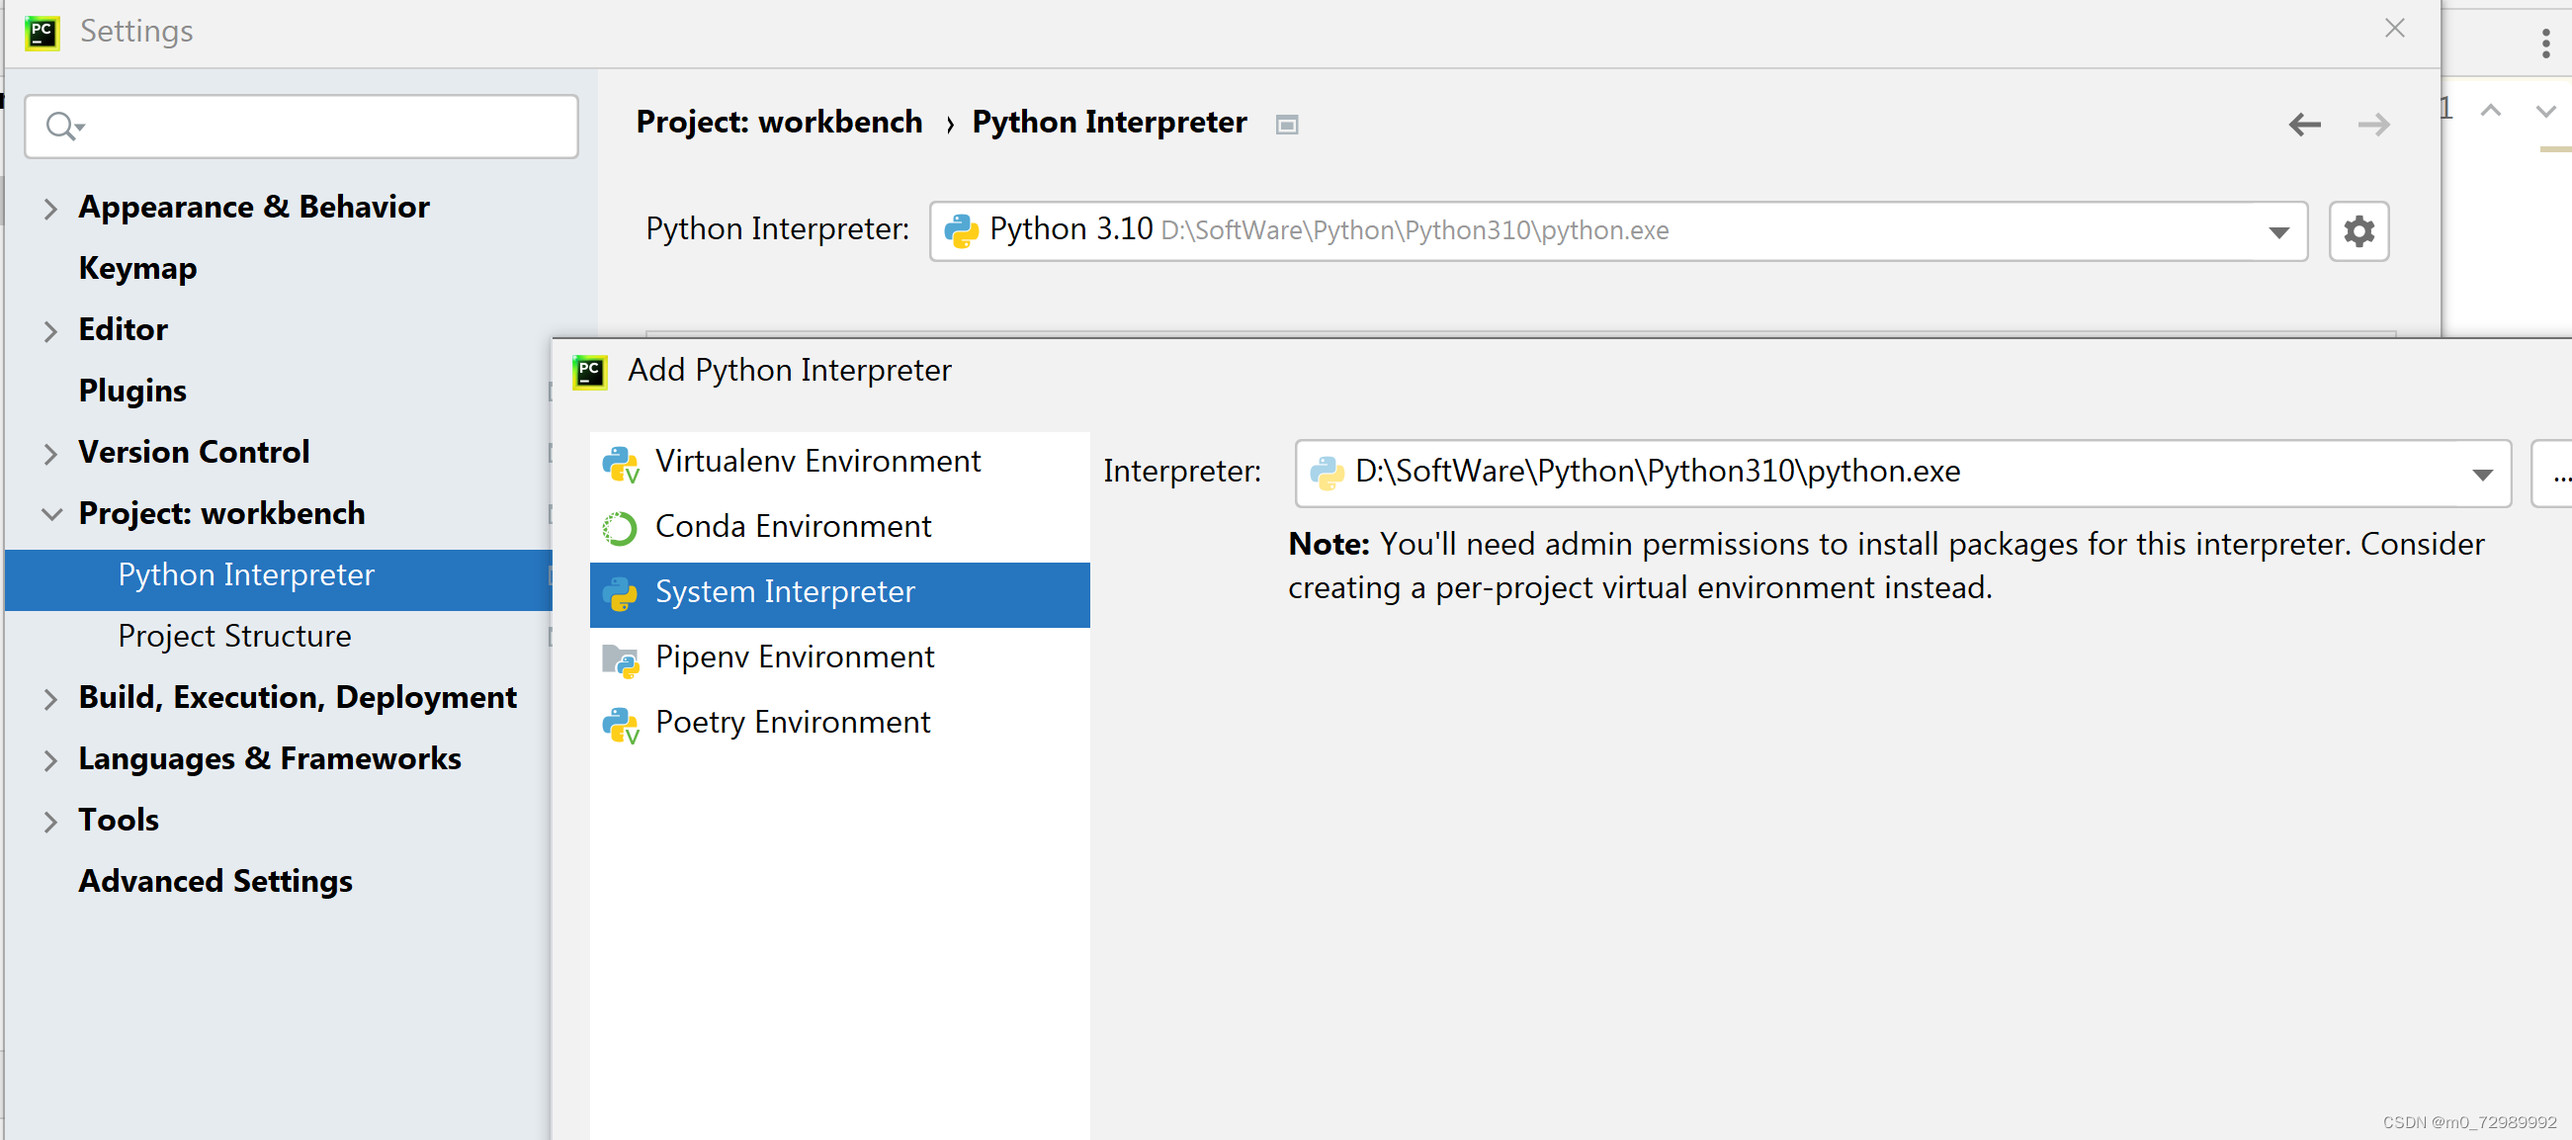Expand Appearance & Behavior section
Viewport: 2572px width, 1140px height.
50,208
